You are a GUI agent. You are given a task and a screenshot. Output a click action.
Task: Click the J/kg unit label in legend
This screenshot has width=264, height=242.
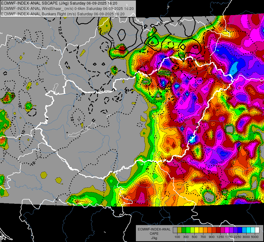[154, 238]
